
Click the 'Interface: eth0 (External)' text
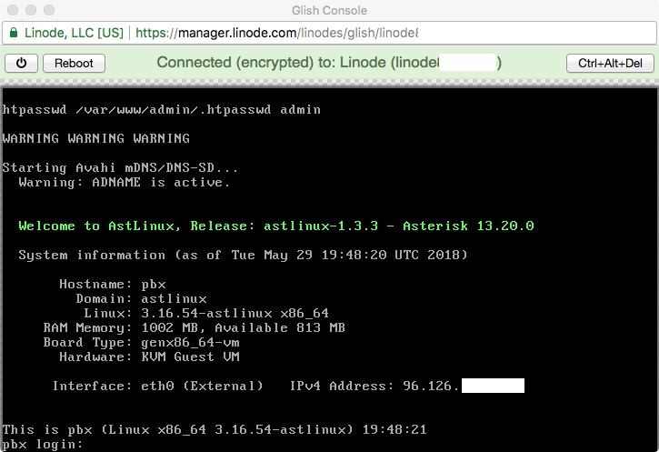pyautogui.click(x=157, y=386)
